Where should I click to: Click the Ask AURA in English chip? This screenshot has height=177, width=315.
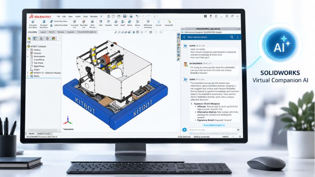point(214,125)
